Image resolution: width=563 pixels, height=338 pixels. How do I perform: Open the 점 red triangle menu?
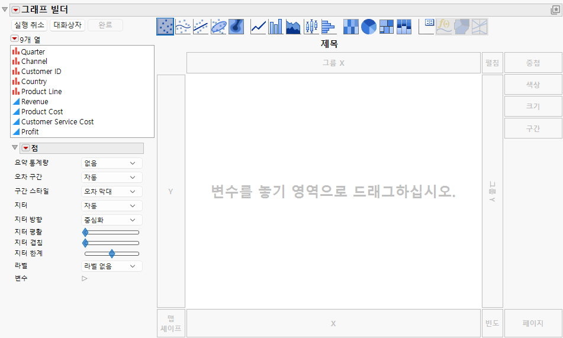[x=25, y=148]
